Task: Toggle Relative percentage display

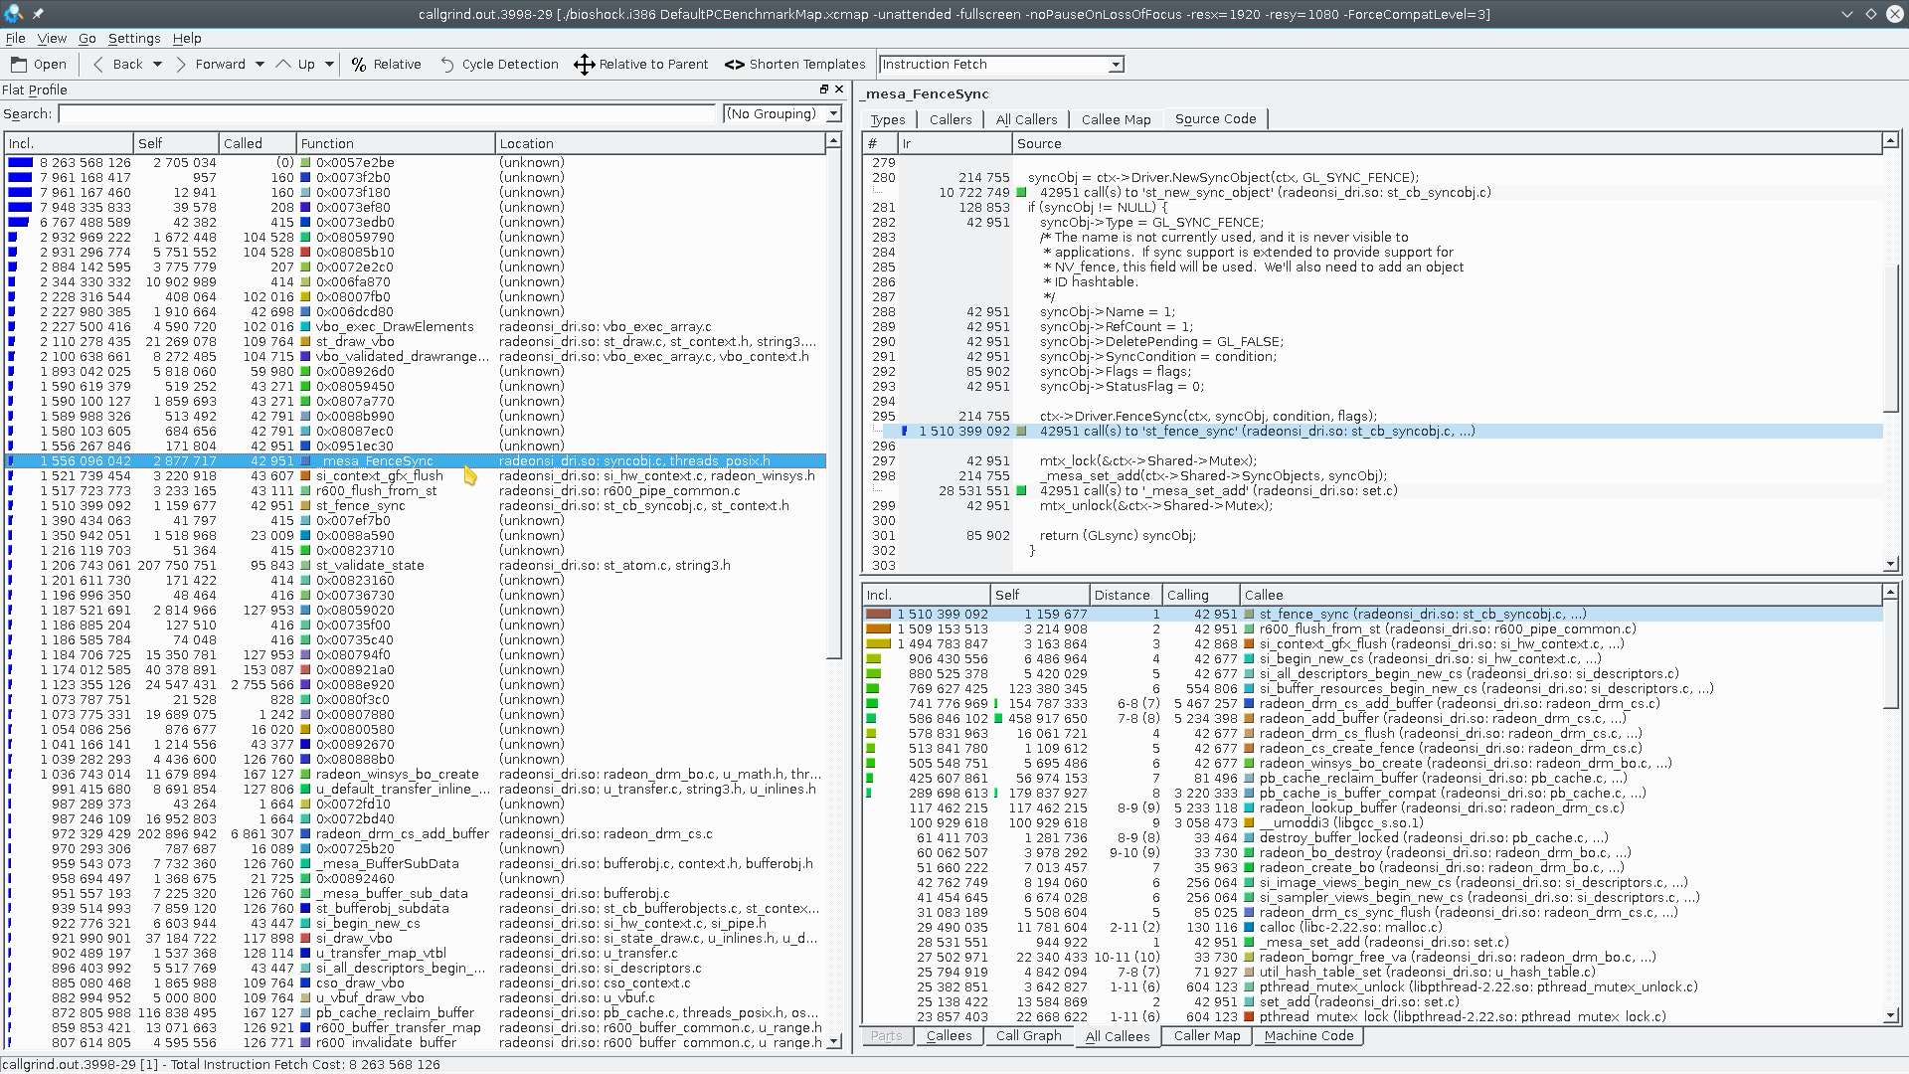Action: (386, 65)
